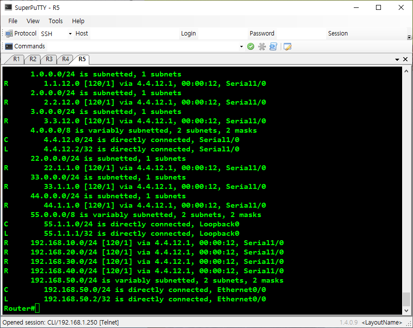The width and height of the screenshot is (413, 328).
Task: Close the active R5 tab panel
Action: pyautogui.click(x=406, y=59)
